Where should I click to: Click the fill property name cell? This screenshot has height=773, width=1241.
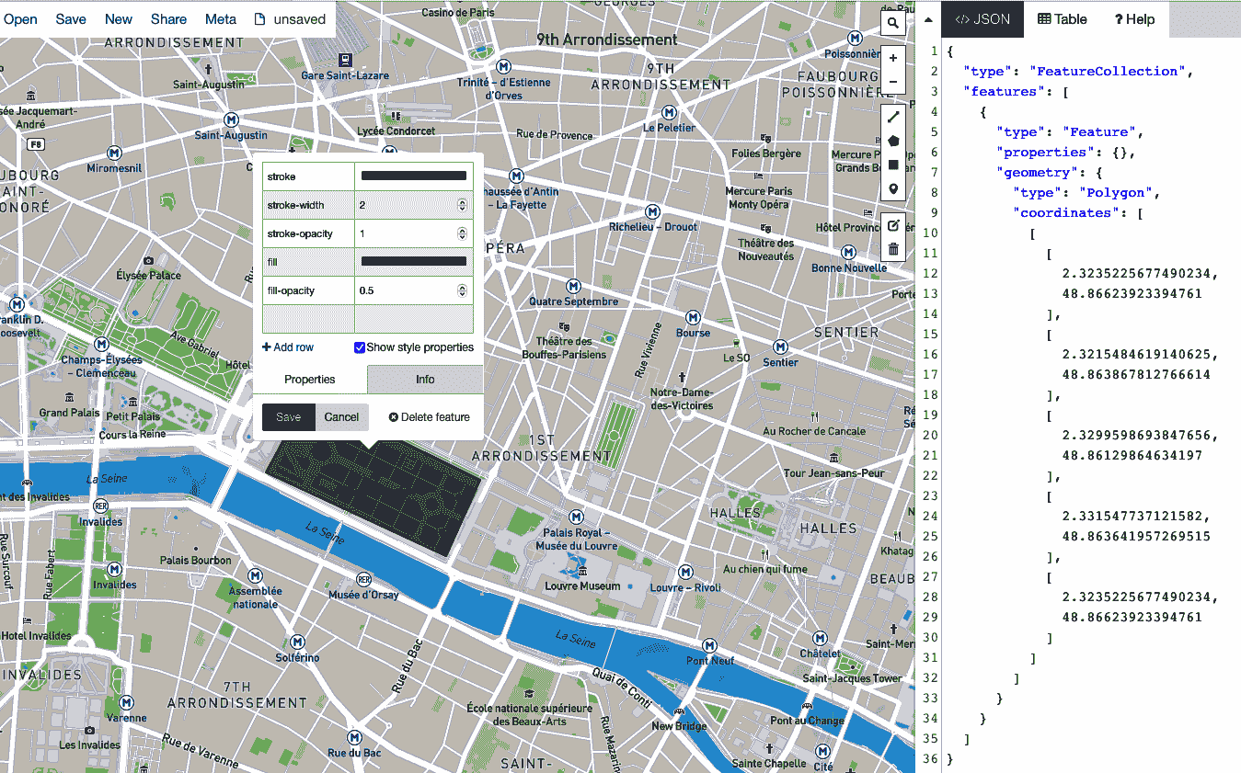click(308, 262)
